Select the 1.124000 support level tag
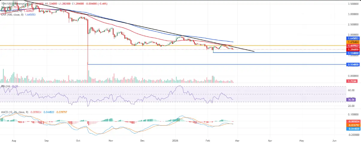Viewport: 361px width, 143px height. click(x=353, y=53)
